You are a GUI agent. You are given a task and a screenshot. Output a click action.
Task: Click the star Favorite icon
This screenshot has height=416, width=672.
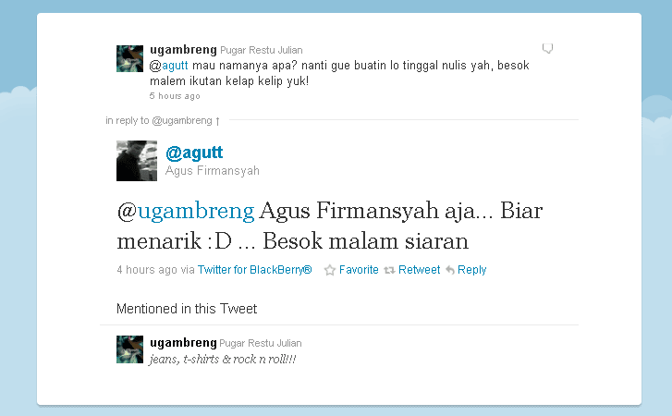click(330, 270)
